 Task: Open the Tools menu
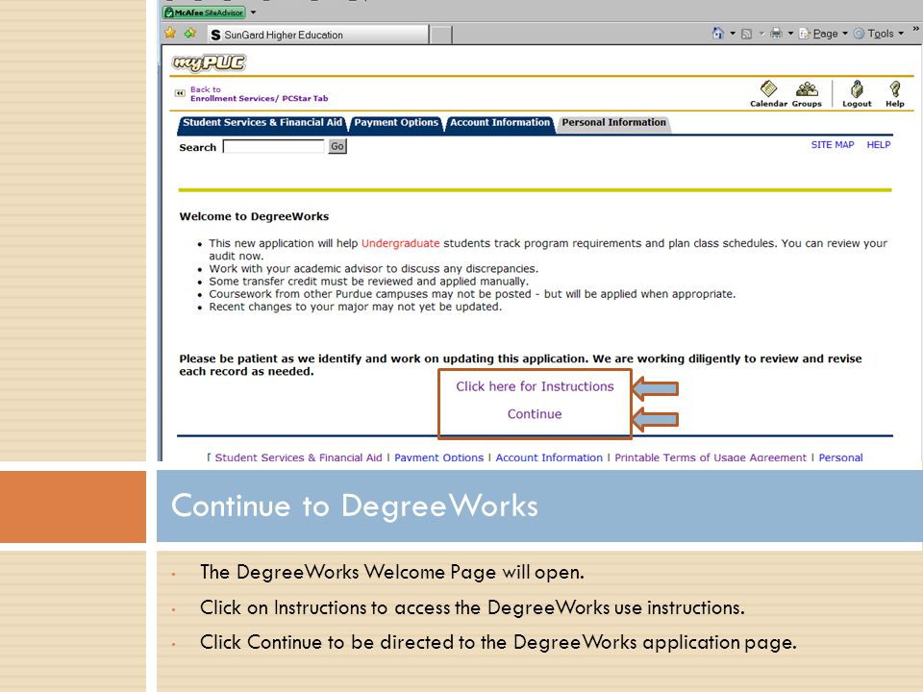point(878,34)
